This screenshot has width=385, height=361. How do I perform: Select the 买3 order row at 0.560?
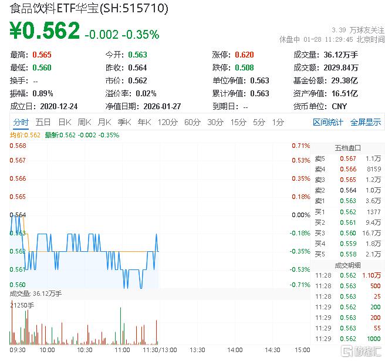(348, 233)
